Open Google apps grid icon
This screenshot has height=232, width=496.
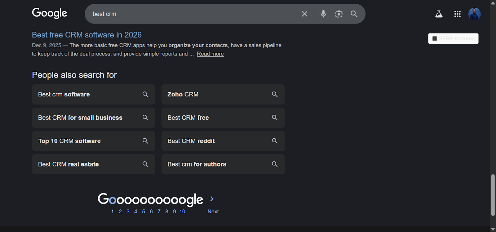point(457,14)
